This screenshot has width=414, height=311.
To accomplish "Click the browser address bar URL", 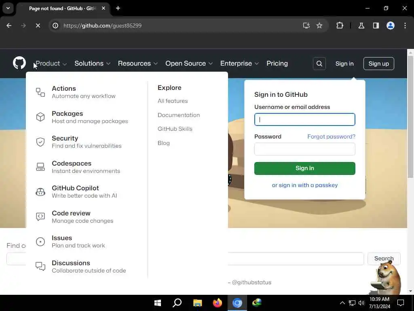I will [102, 26].
